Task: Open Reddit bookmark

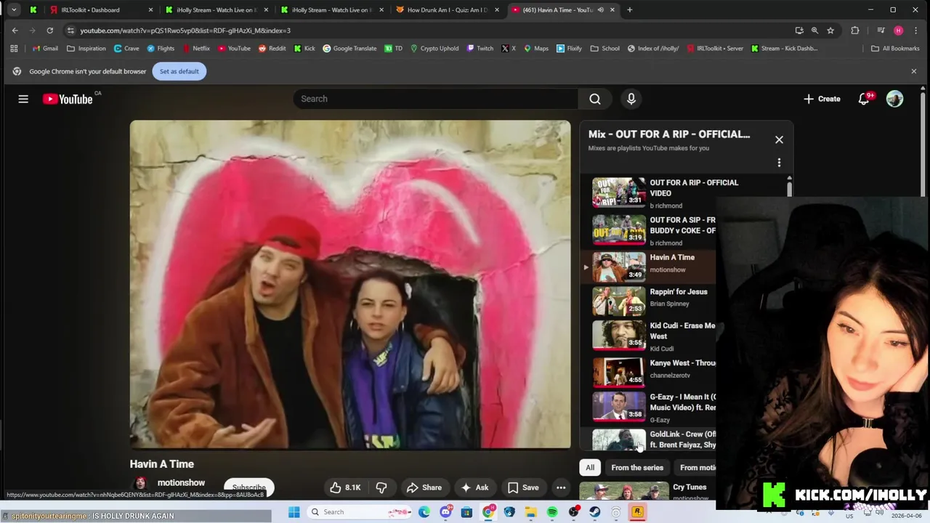Action: tap(272, 49)
